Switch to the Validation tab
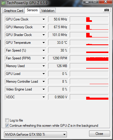This screenshot has width=113, height=140. (x=48, y=11)
